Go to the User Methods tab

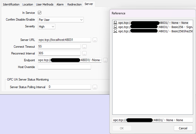[x=45, y=4]
